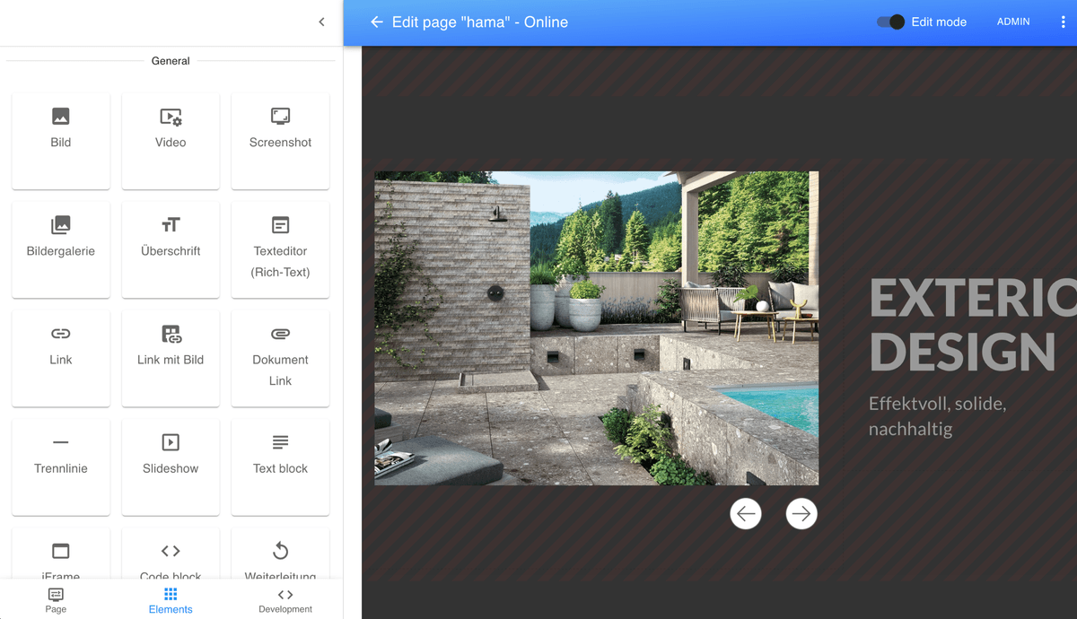Screen dimensions: 1077x619
Task: Go back using the header arrow
Action: pyautogui.click(x=377, y=22)
